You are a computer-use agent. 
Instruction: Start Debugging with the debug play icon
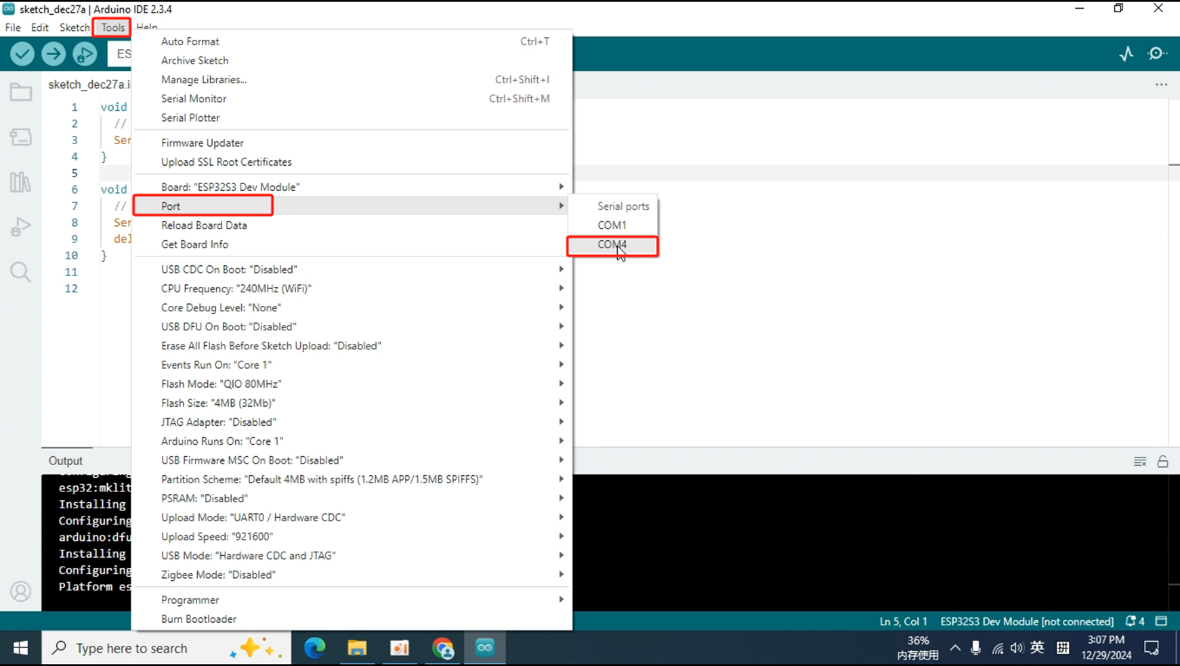[x=84, y=54]
